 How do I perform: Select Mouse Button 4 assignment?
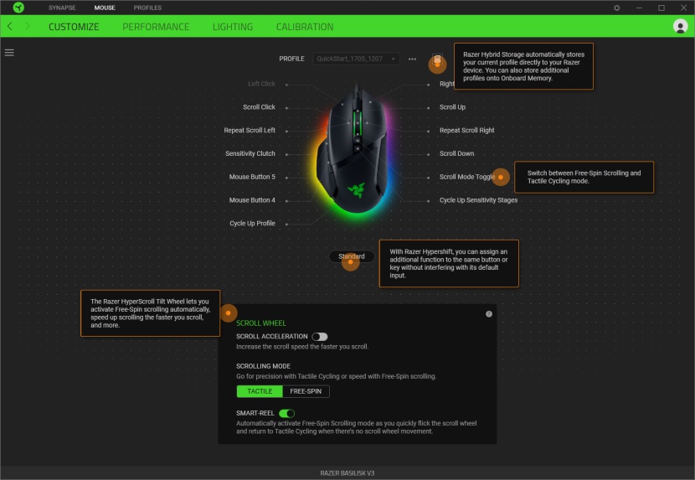(252, 200)
